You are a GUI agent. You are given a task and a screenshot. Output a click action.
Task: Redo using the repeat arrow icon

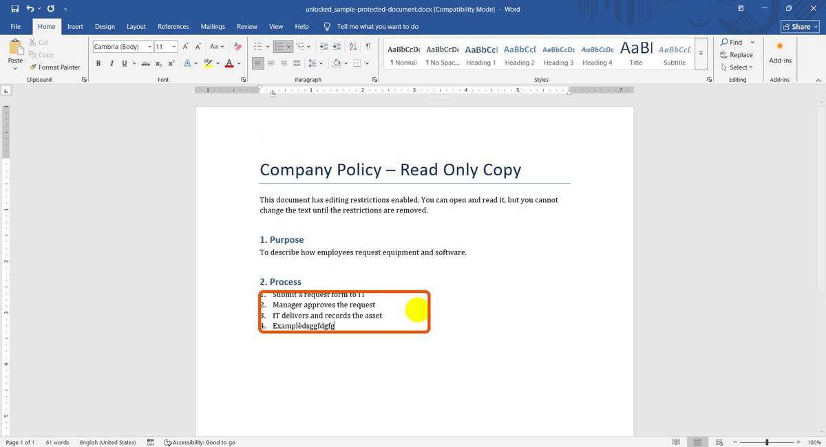[x=50, y=9]
